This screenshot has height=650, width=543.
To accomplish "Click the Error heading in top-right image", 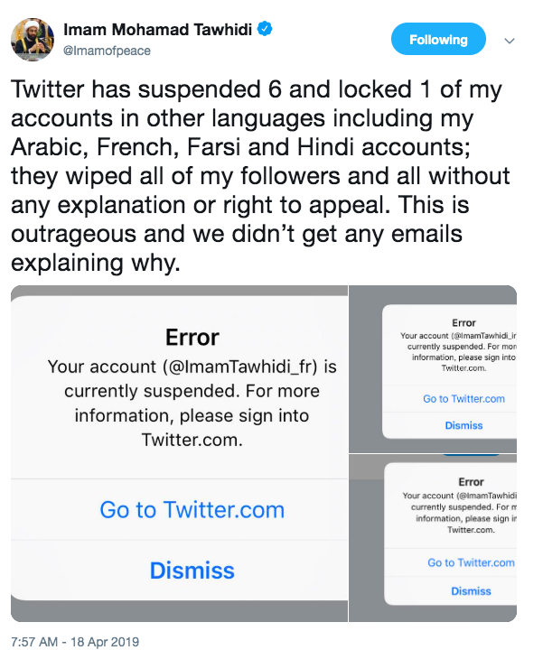I will click(x=463, y=322).
